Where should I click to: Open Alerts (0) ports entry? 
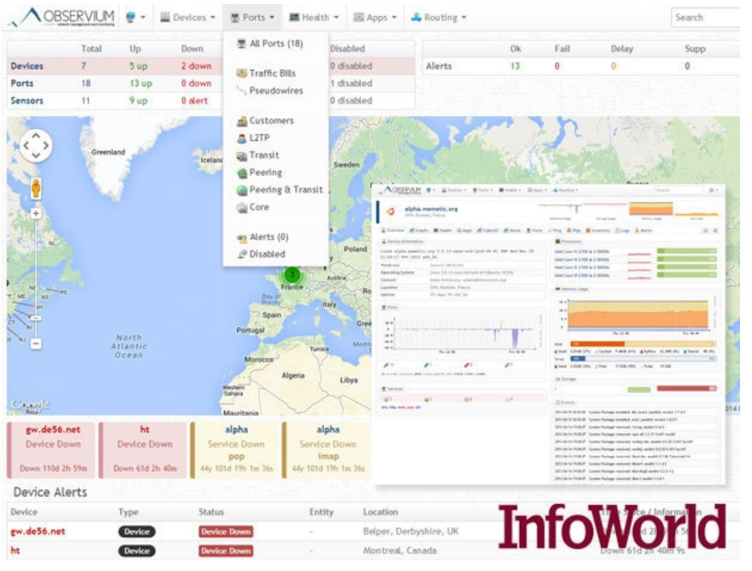point(262,238)
